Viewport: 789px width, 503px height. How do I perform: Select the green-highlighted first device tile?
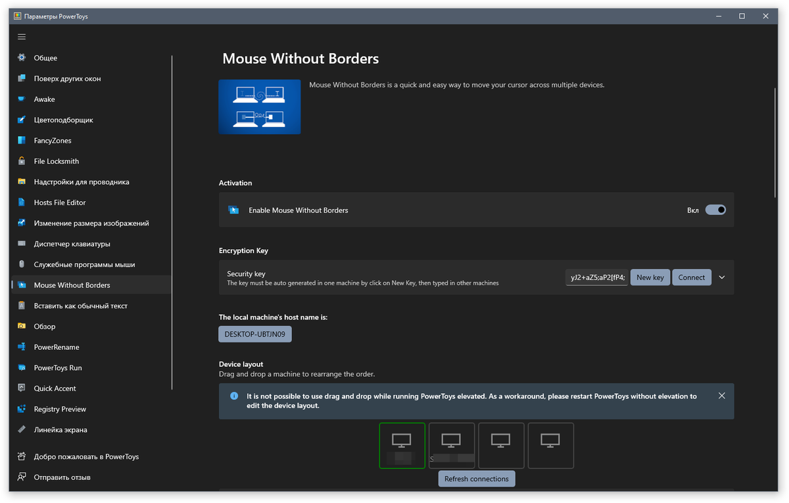click(x=402, y=446)
